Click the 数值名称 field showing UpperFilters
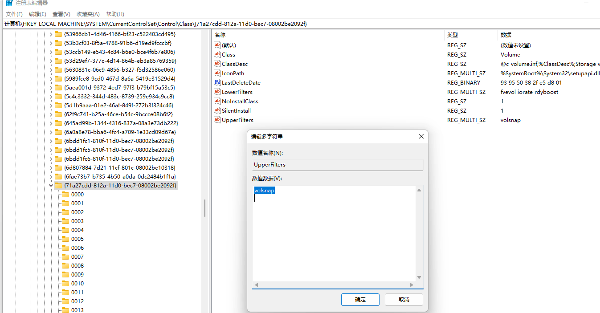Viewport: 600px width, 313px height. click(338, 165)
